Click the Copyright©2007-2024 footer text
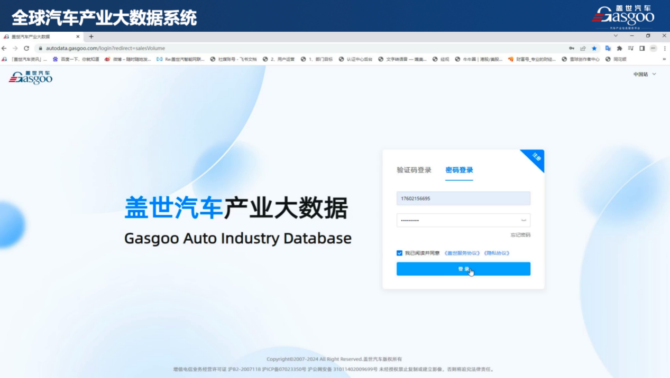The width and height of the screenshot is (670, 378). [x=334, y=359]
